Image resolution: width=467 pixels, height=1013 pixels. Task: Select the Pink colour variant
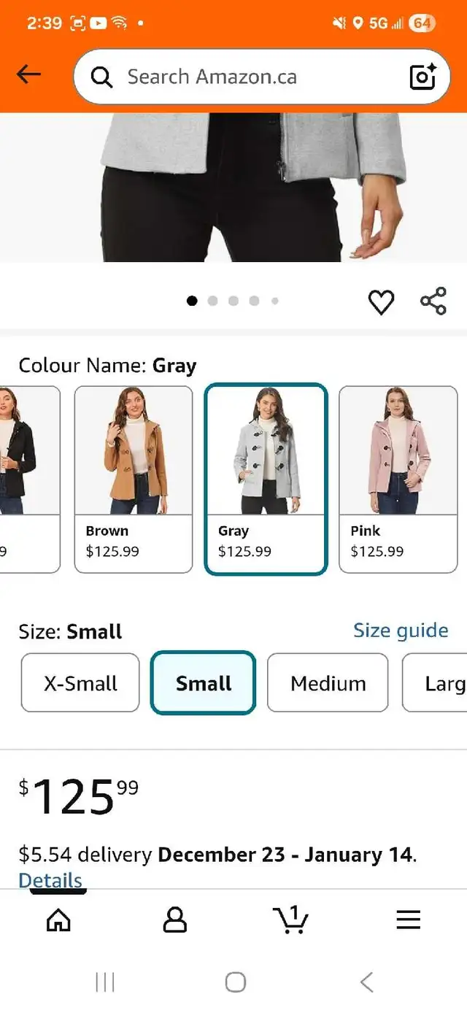(398, 478)
